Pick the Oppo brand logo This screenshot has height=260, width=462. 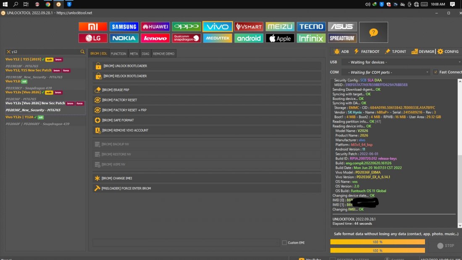(186, 26)
